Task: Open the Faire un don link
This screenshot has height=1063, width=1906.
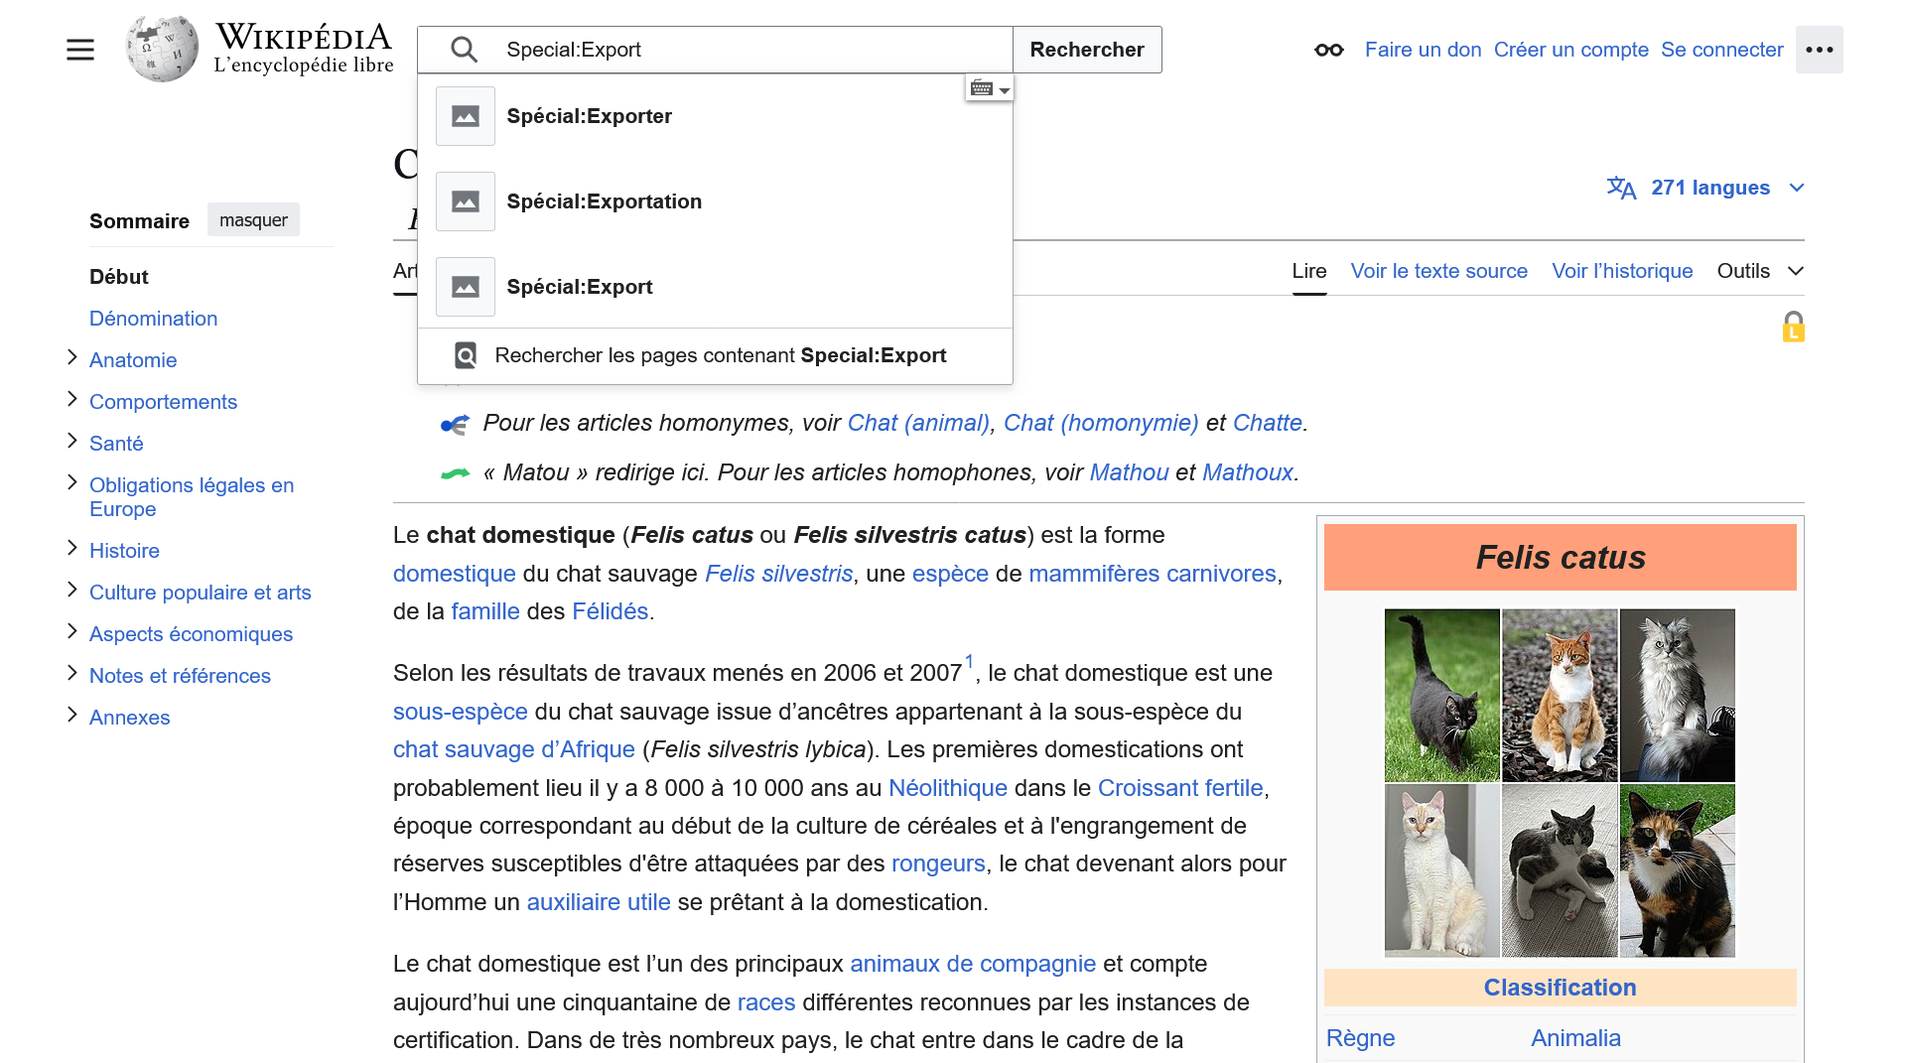Action: (x=1423, y=49)
